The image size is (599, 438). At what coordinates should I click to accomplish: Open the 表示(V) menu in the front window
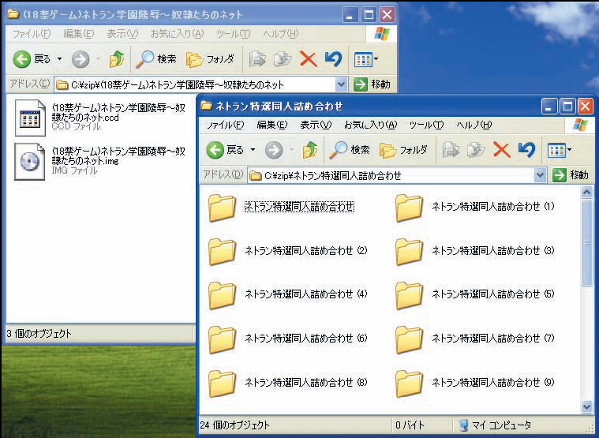click(x=316, y=125)
